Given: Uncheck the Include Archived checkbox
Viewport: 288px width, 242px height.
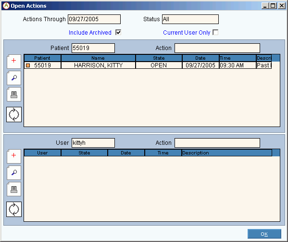Looking at the screenshot, I should 118,33.
